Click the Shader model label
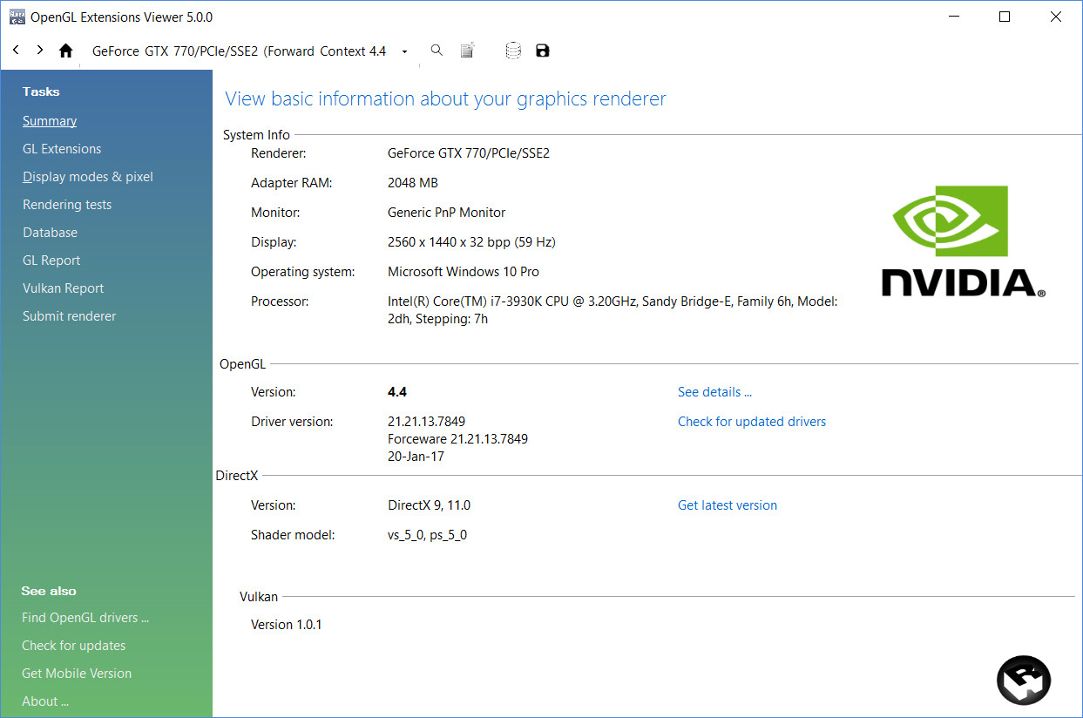This screenshot has width=1083, height=718. (x=293, y=535)
